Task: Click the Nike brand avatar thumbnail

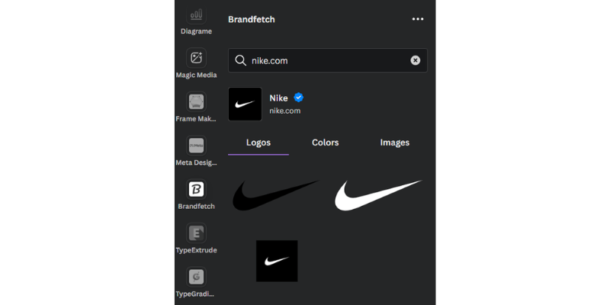Action: click(x=245, y=104)
